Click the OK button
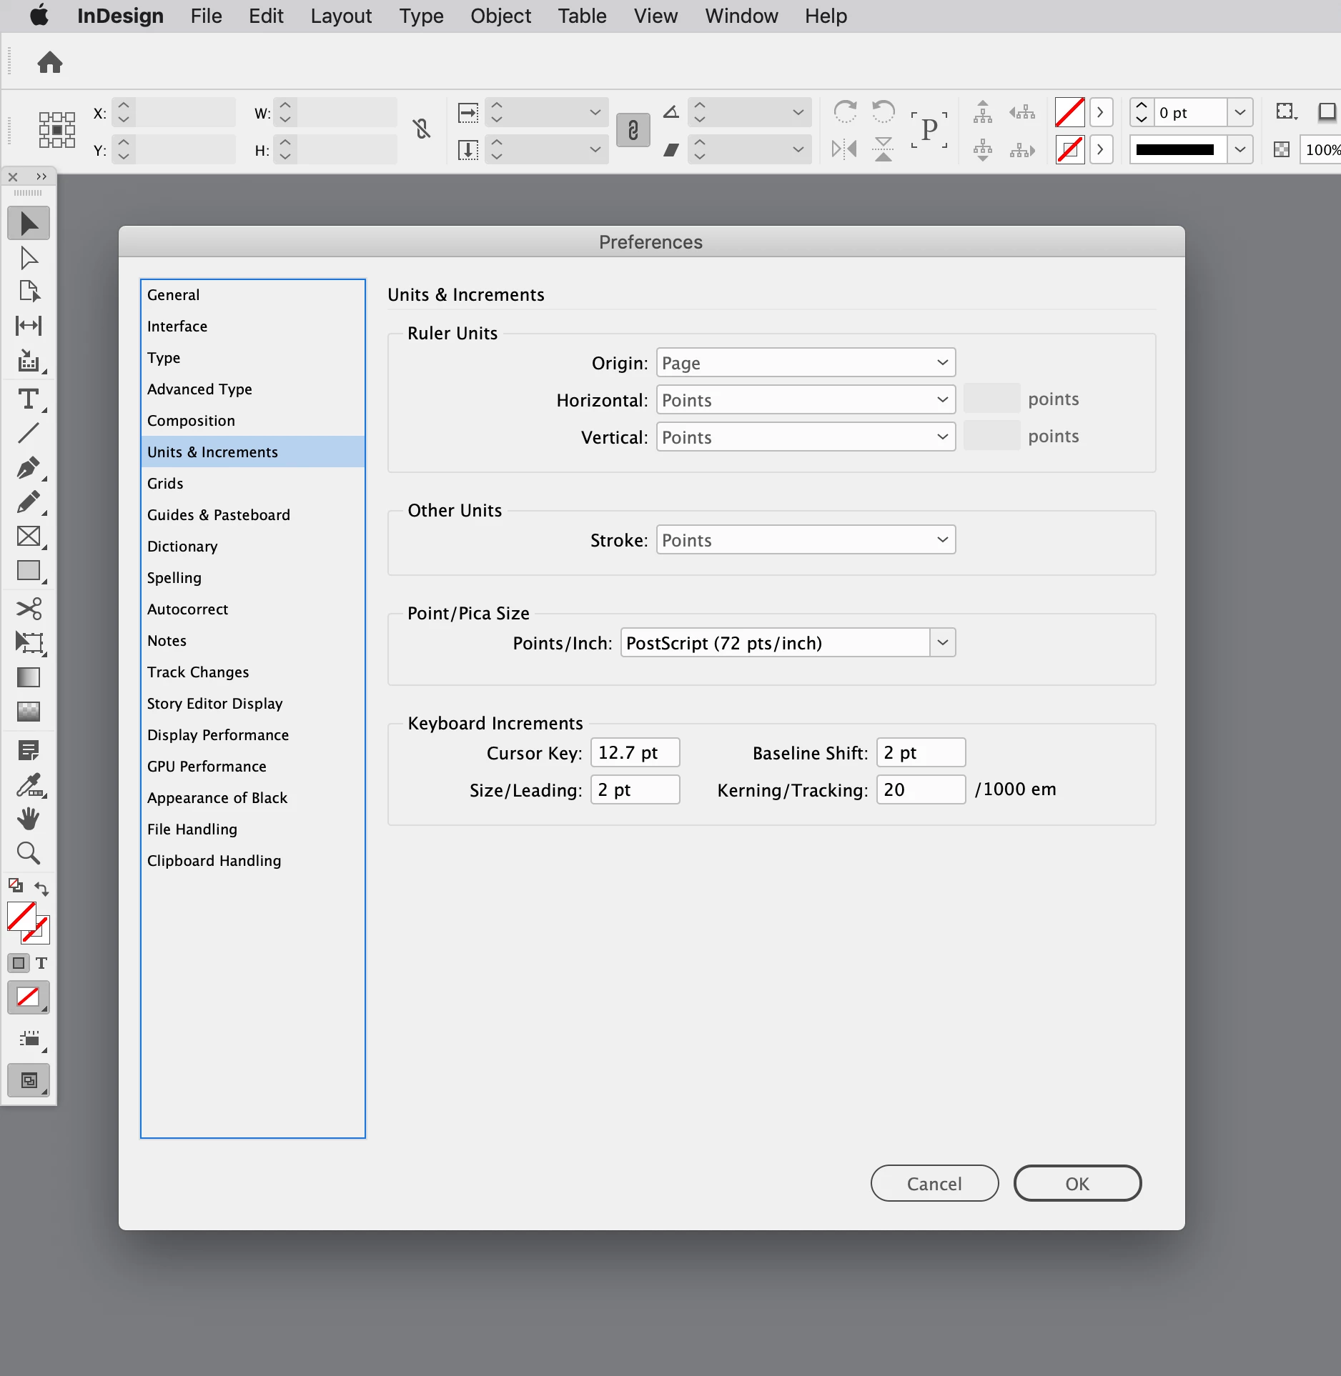This screenshot has width=1341, height=1376. 1077,1184
